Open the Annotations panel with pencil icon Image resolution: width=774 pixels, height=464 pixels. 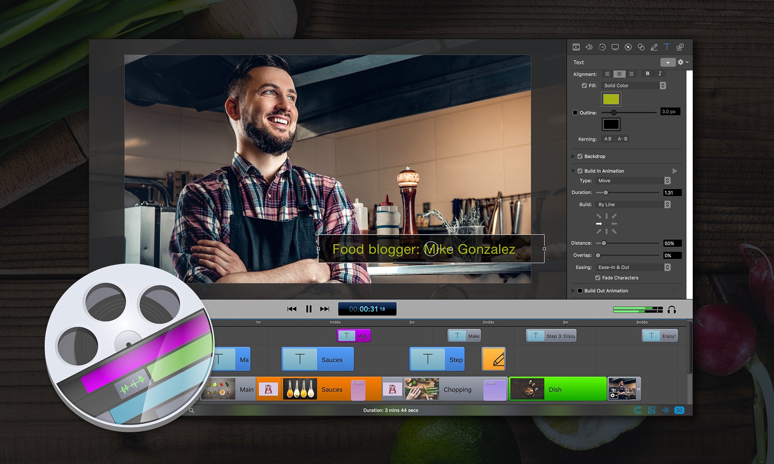click(654, 47)
